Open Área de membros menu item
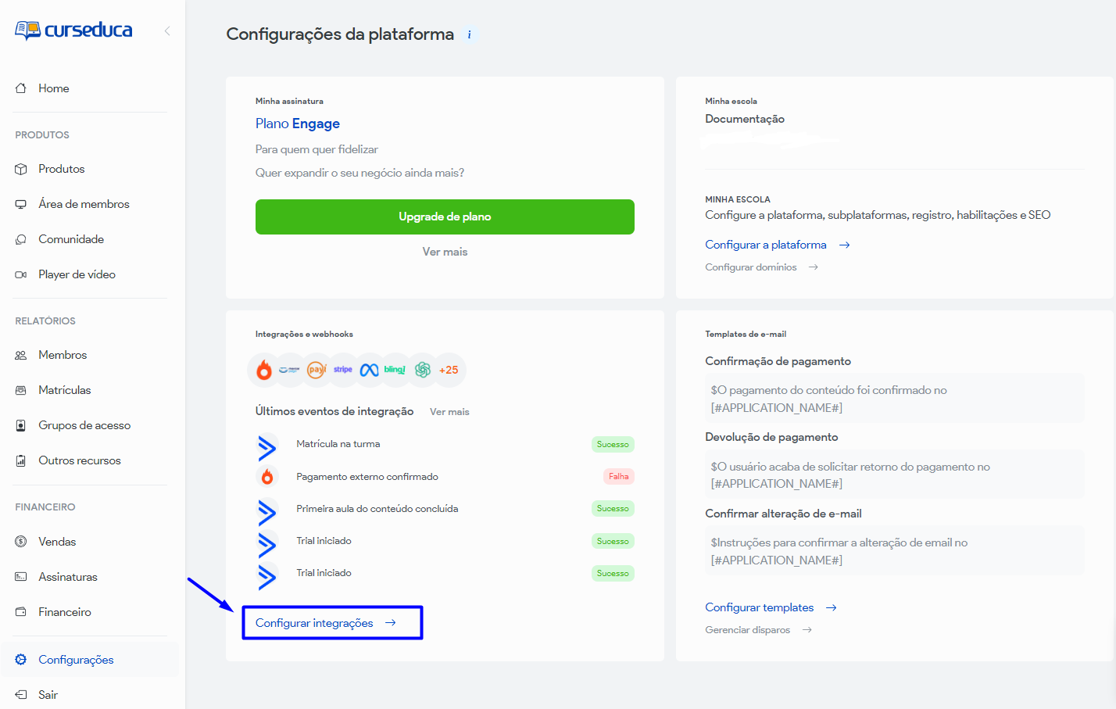The image size is (1116, 709). pos(84,204)
